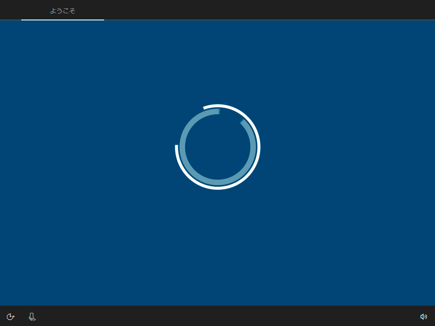Click the blue background canvas
Screen dimensions: 435x326
106,233
